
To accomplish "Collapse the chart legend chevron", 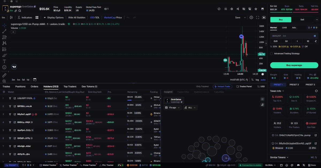I will coord(13,32).
